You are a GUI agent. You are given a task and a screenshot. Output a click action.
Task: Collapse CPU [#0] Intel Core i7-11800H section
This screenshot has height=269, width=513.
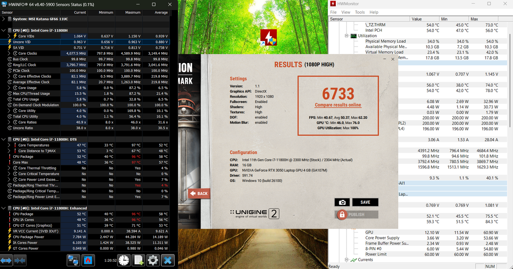4,31
